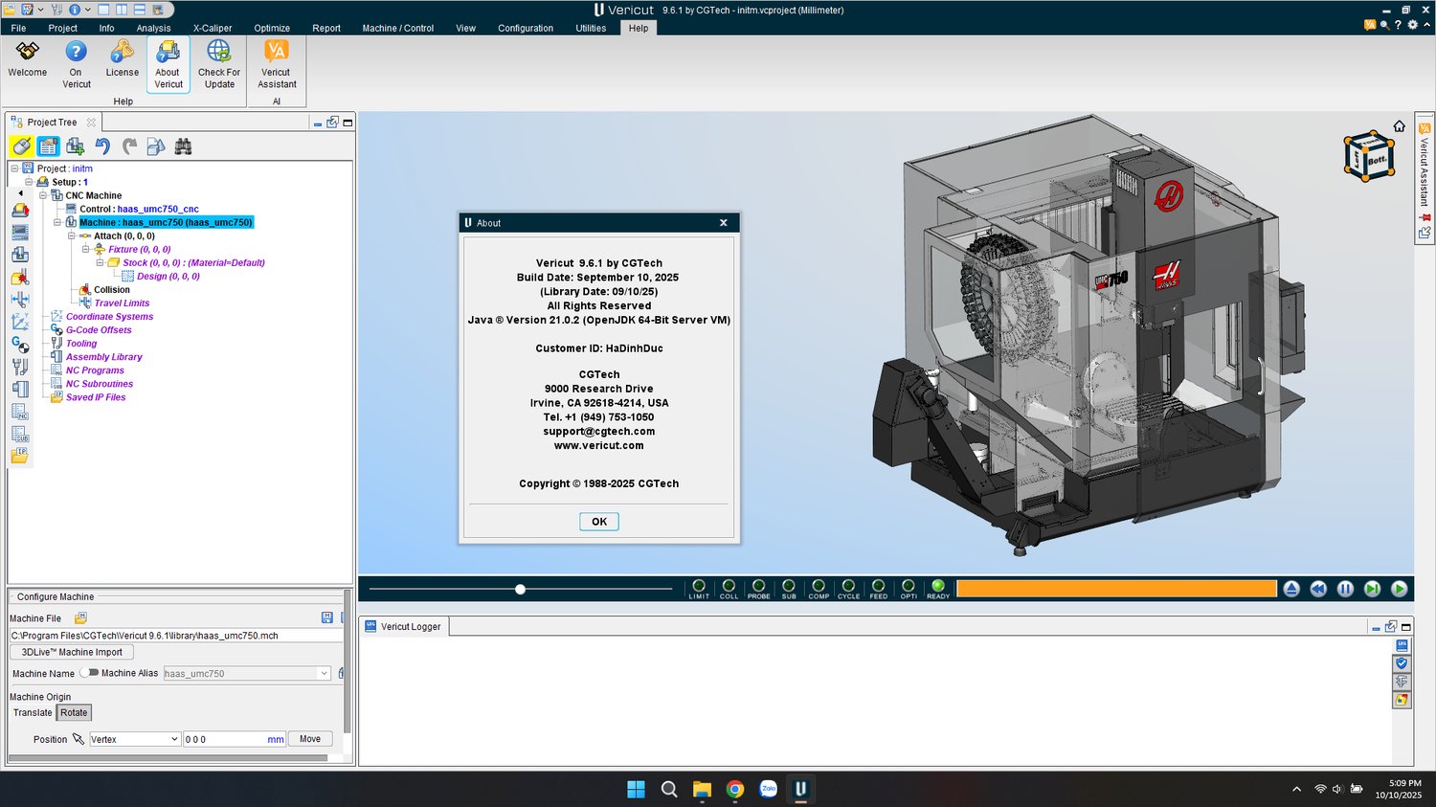Toggle the COMP status light
The width and height of the screenshot is (1436, 807).
(x=819, y=586)
